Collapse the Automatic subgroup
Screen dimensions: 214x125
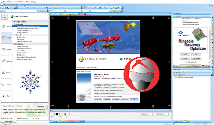tap(14, 24)
